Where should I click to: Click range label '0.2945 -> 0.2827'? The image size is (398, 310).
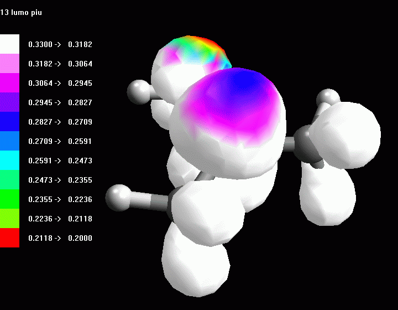(60, 102)
